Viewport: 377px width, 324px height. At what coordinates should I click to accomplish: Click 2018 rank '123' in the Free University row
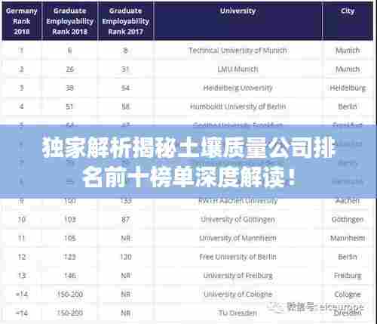(70, 257)
